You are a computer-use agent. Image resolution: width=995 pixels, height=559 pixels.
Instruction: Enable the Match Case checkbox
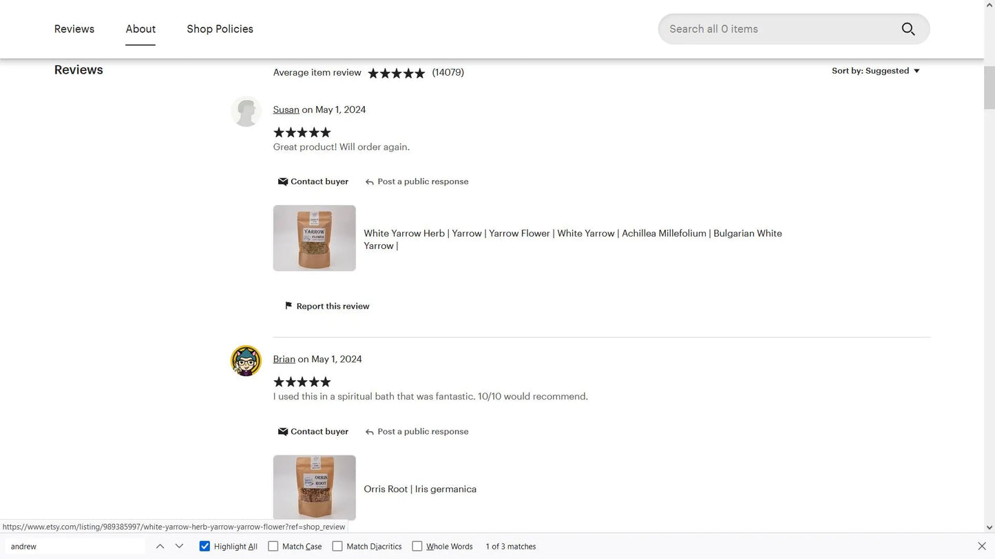(x=273, y=546)
